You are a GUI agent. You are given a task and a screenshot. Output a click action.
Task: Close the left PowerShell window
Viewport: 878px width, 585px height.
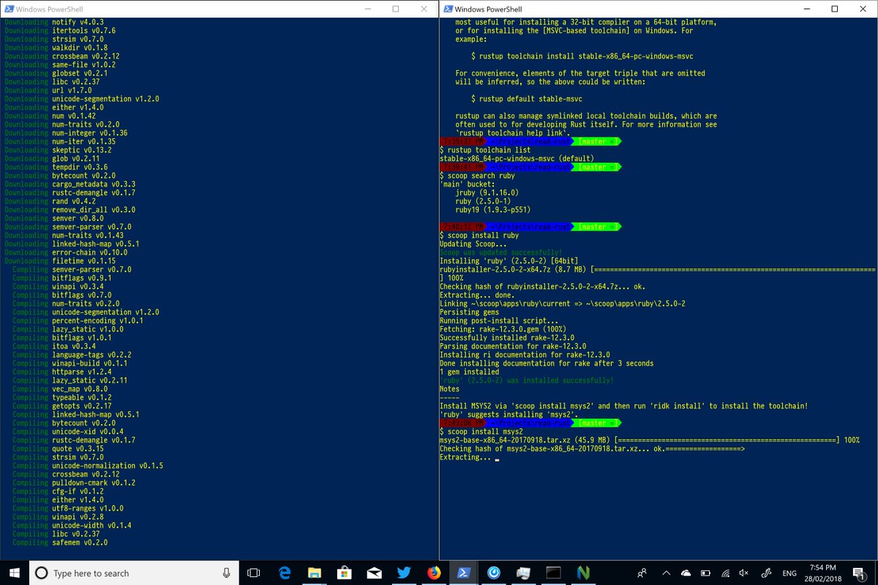423,9
